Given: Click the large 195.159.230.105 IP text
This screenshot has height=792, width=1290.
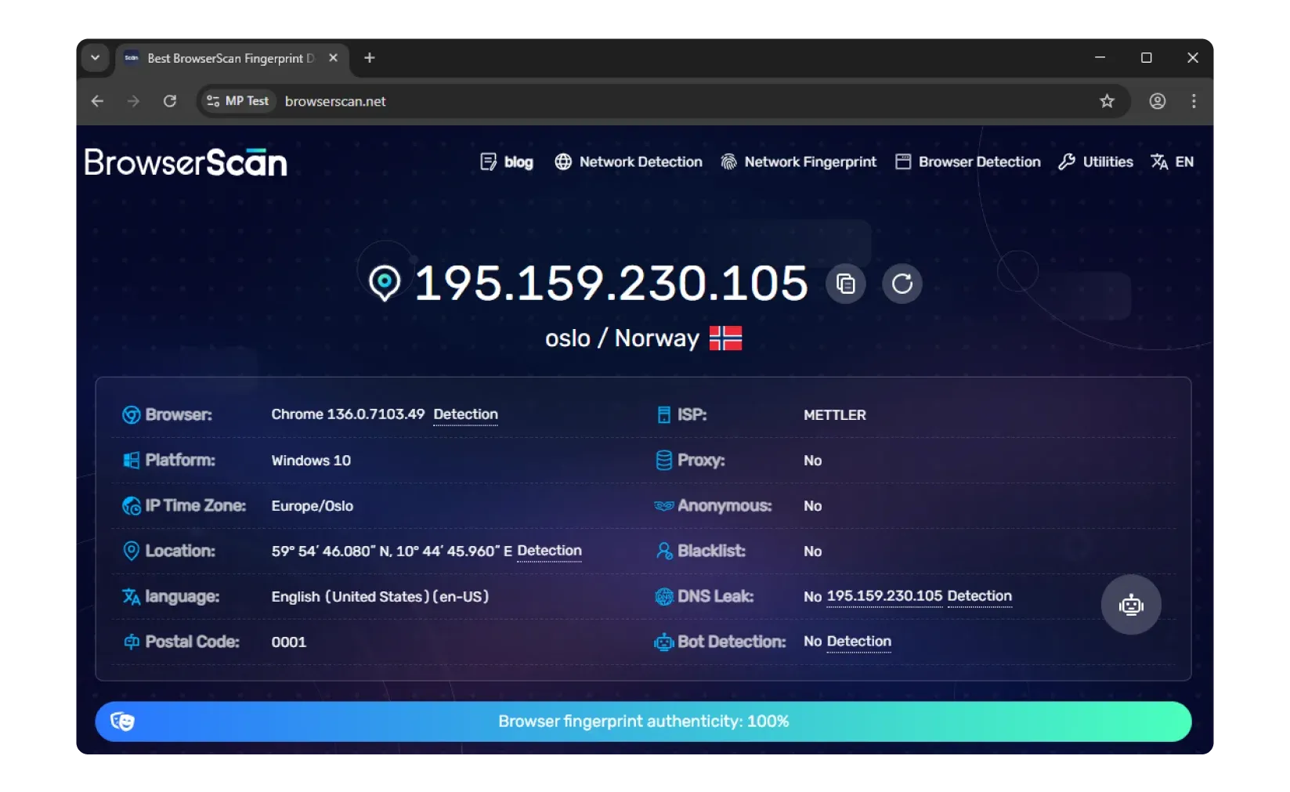Looking at the screenshot, I should [611, 283].
